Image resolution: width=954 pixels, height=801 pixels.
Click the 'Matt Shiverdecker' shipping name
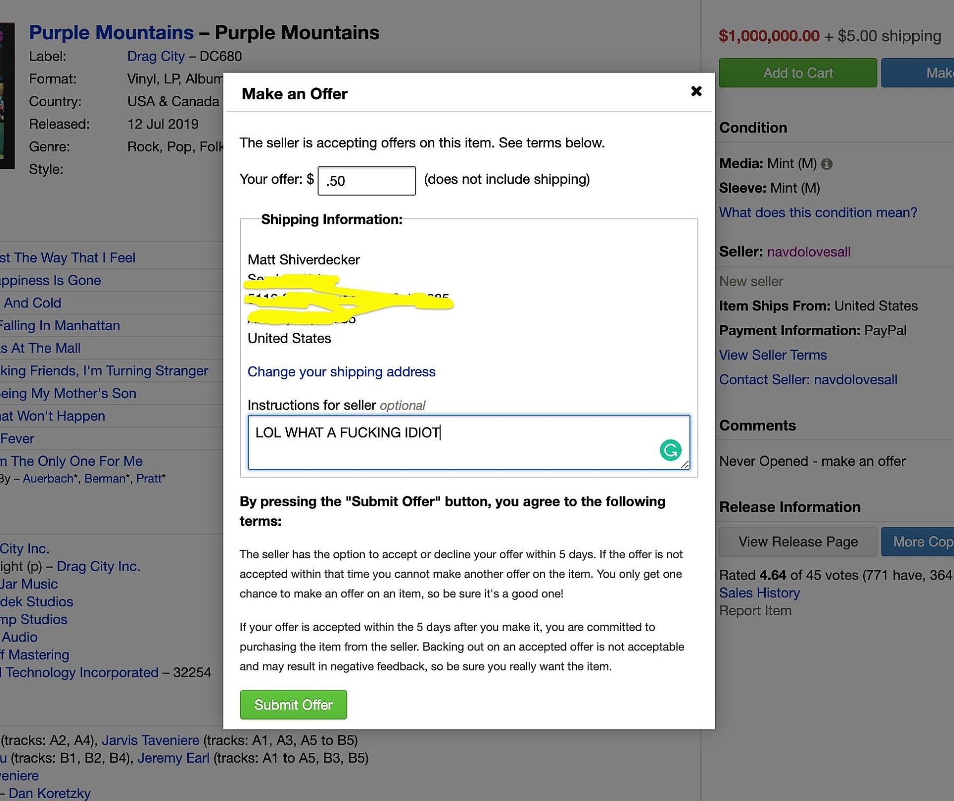tap(304, 260)
